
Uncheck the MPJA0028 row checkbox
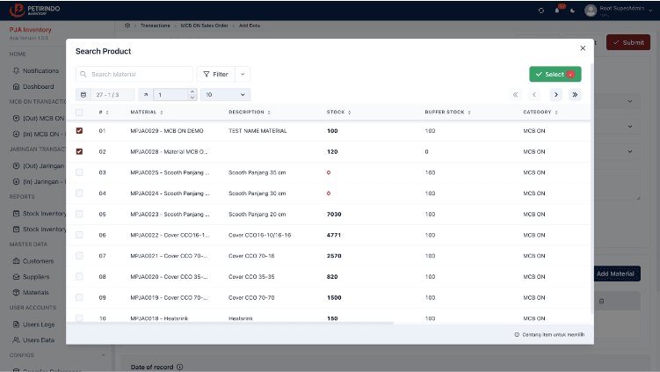(x=79, y=151)
